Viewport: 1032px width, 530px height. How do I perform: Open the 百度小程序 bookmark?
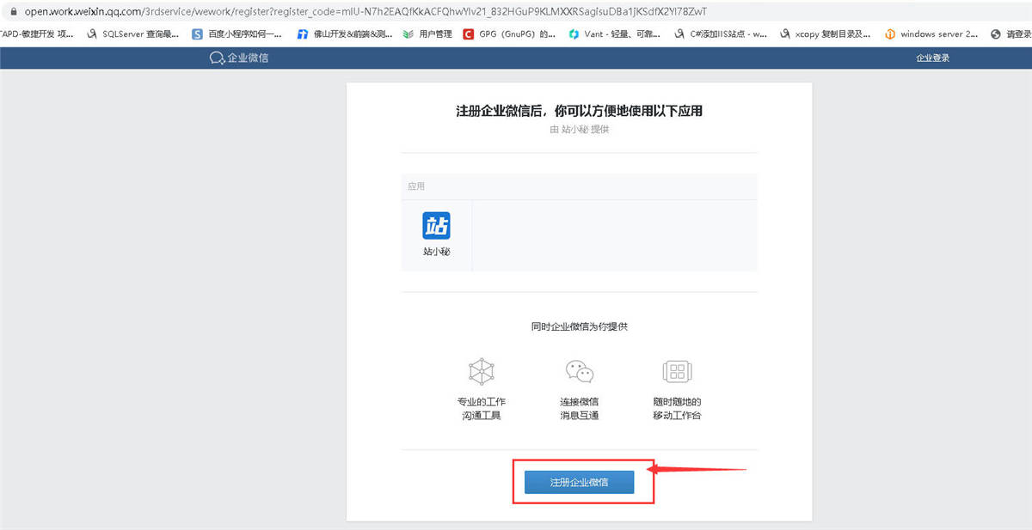[236, 34]
